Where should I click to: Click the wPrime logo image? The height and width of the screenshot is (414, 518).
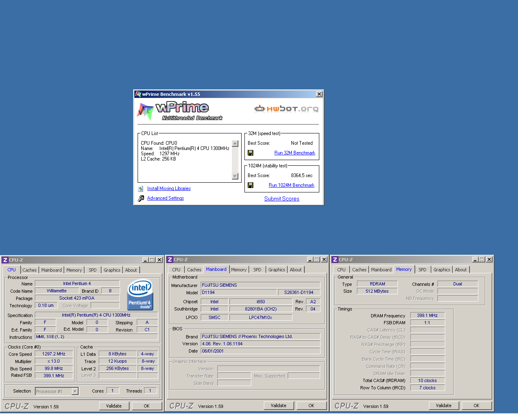click(x=180, y=111)
